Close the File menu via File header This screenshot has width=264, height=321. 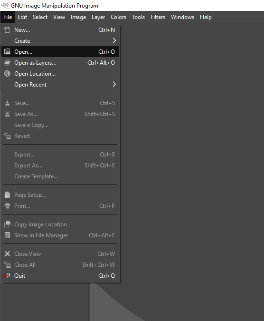click(8, 17)
